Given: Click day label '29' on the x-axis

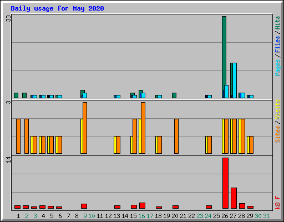Looking at the screenshot, I should click(x=250, y=216).
